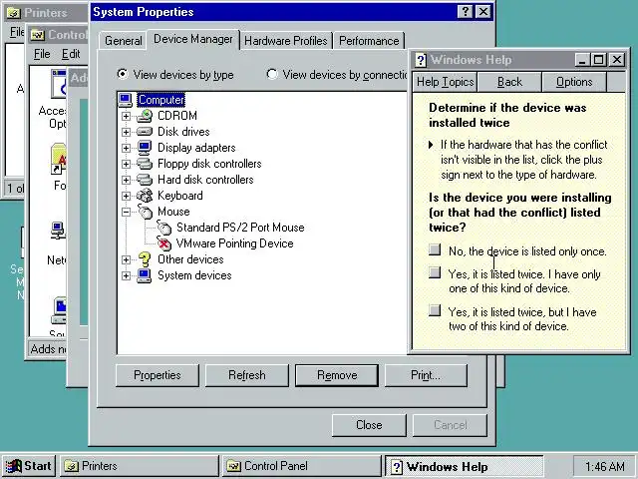Click the System devices computer icon
This screenshot has width=638, height=479.
(145, 275)
